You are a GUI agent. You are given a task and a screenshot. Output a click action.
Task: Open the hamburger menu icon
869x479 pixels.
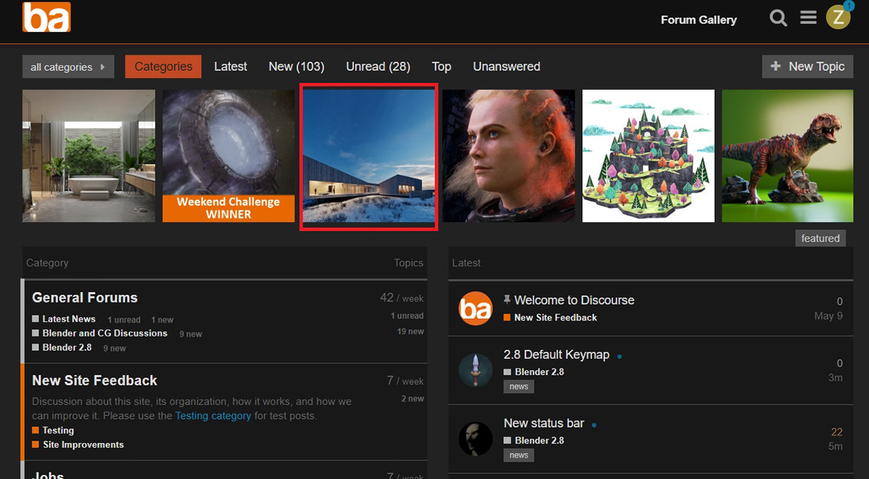(x=808, y=18)
